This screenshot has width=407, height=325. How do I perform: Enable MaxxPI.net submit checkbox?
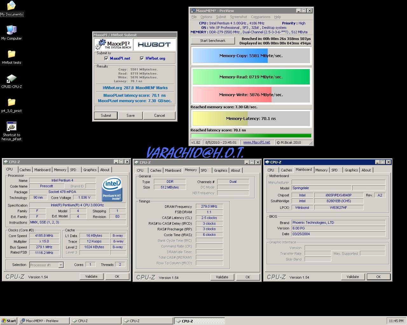(x=106, y=58)
